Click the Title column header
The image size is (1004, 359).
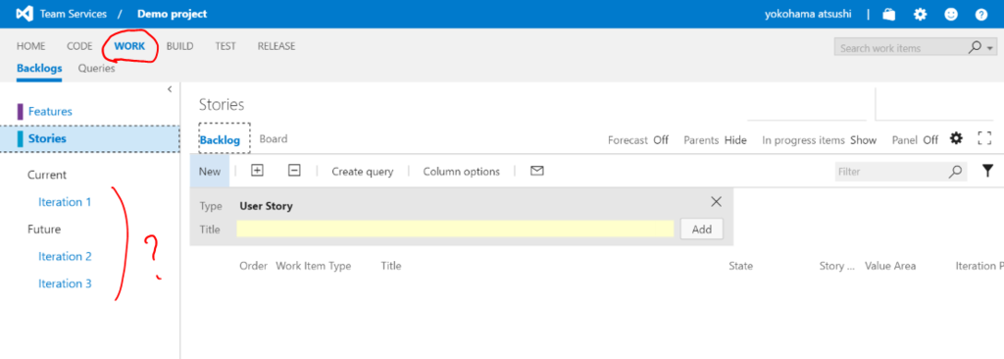(391, 266)
